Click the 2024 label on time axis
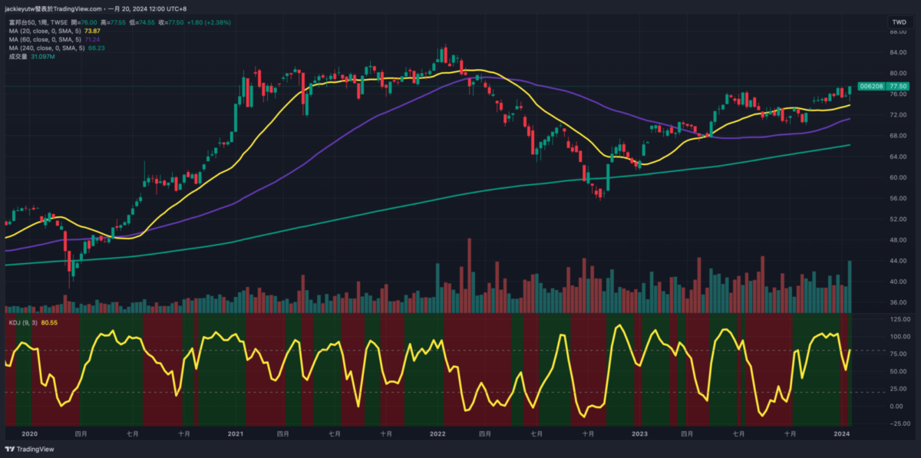Screen dimensions: 921x458 841,434
